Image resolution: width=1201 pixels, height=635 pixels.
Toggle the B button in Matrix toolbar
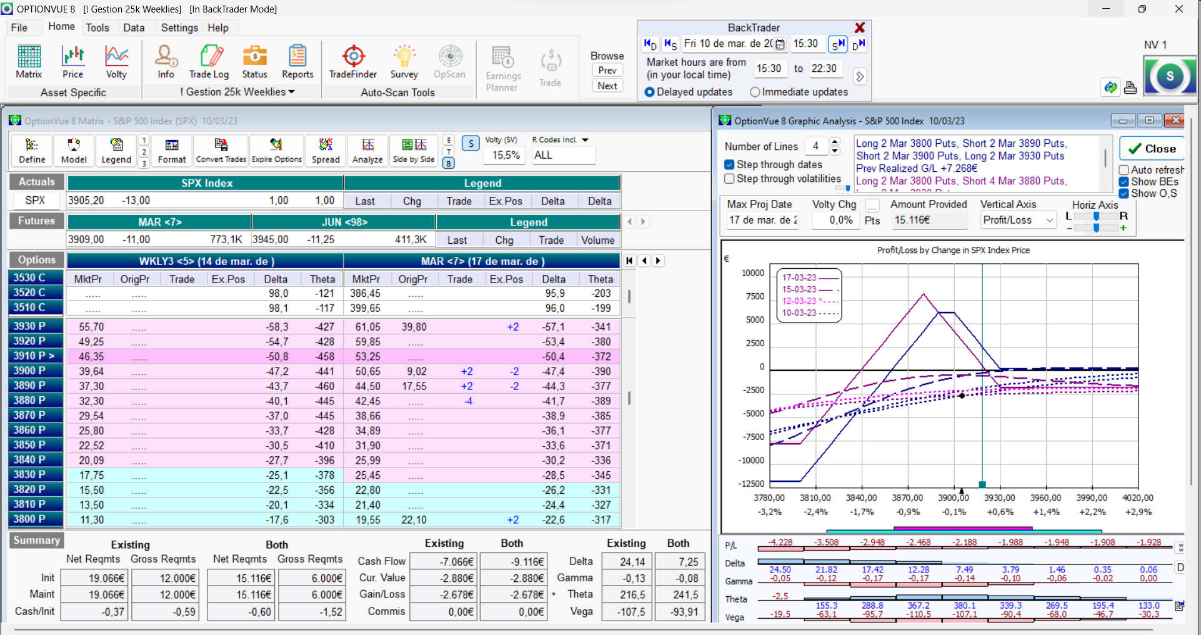(449, 163)
